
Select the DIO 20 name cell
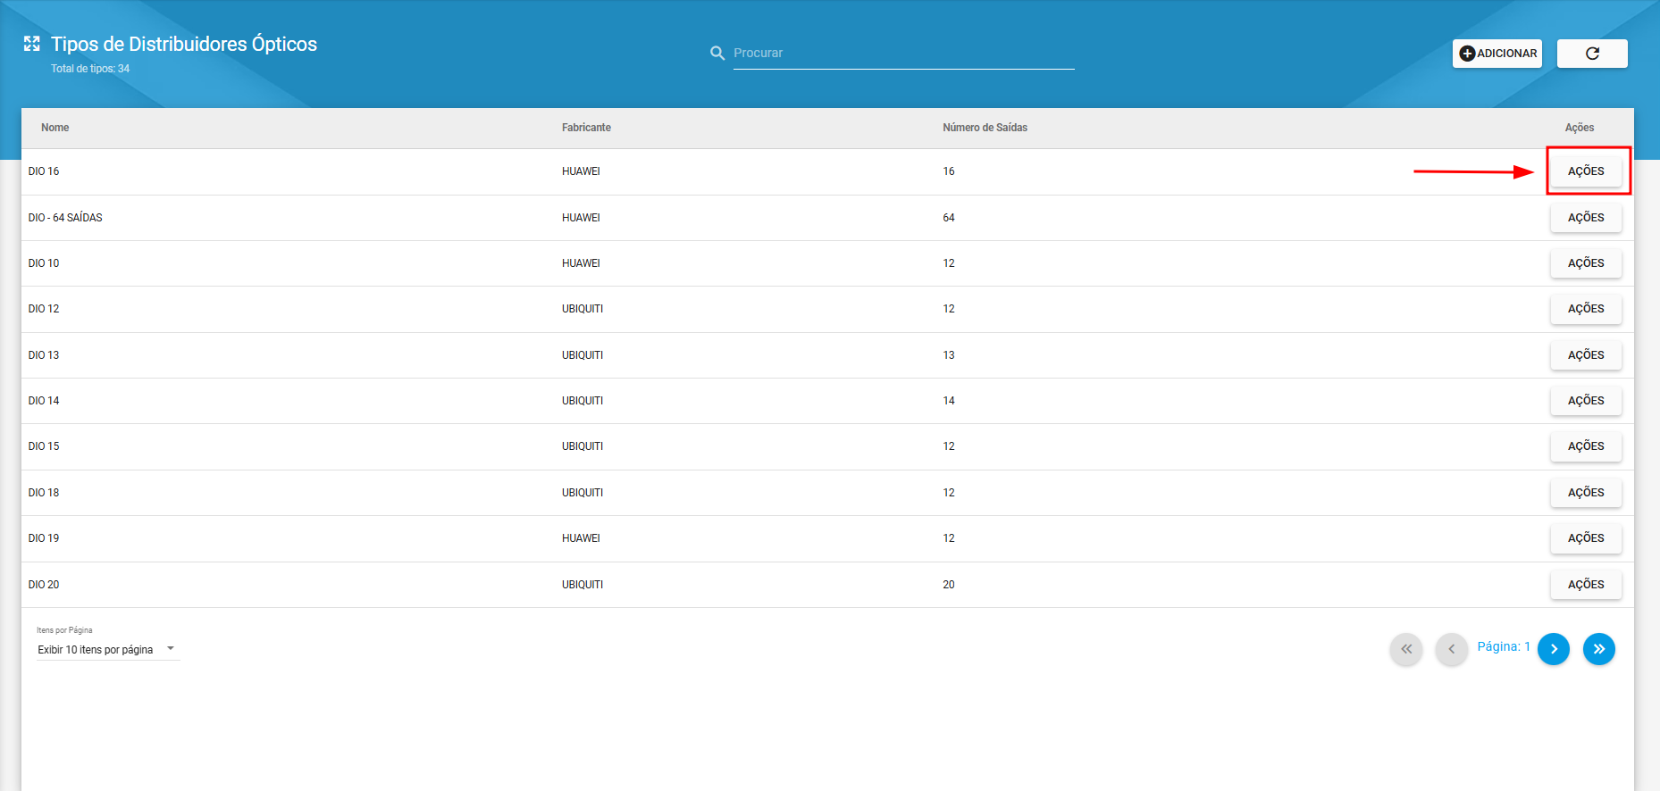[44, 585]
